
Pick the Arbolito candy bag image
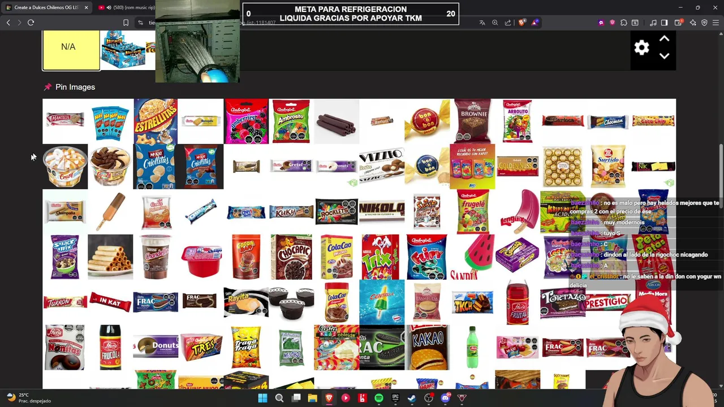(518, 121)
